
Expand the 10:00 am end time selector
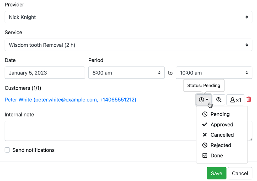[214, 73]
